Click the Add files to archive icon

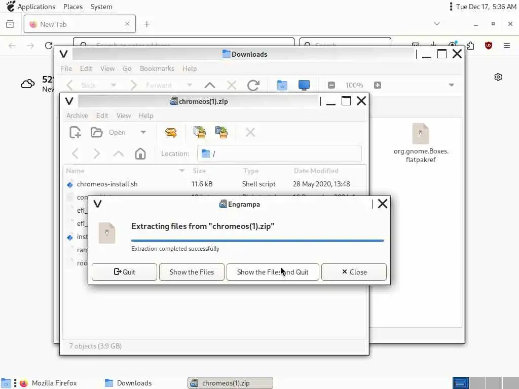point(200,132)
